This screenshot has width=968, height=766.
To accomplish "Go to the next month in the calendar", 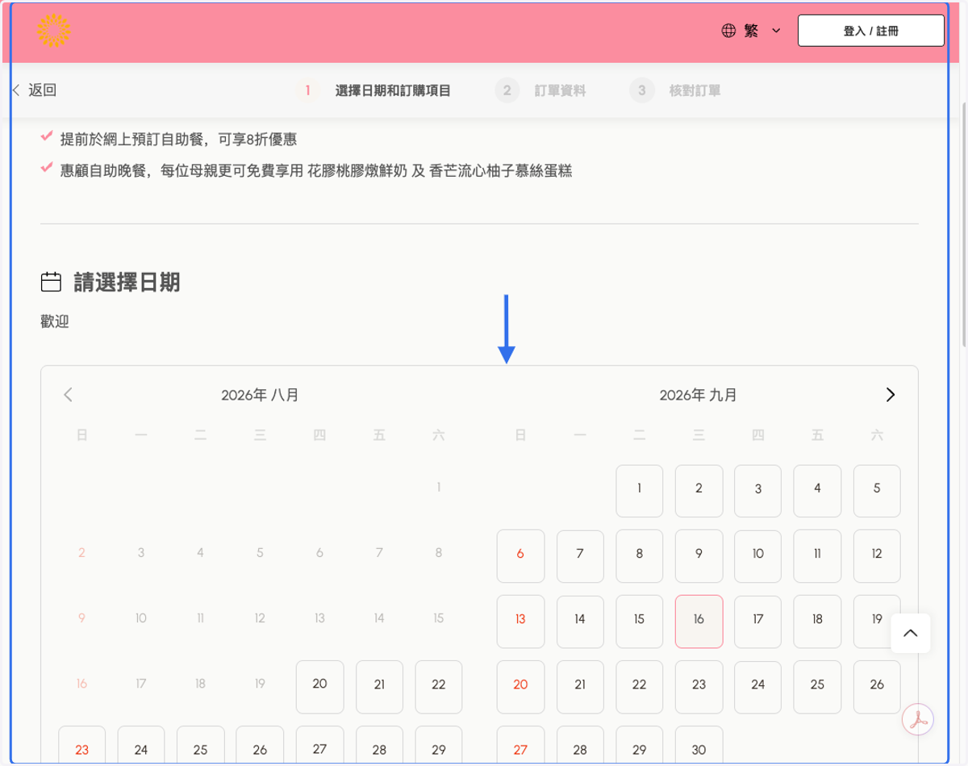I will 891,395.
